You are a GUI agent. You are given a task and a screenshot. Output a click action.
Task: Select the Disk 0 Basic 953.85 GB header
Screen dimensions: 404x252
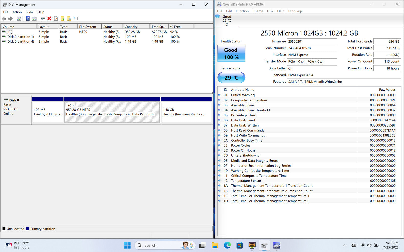(x=16, y=110)
